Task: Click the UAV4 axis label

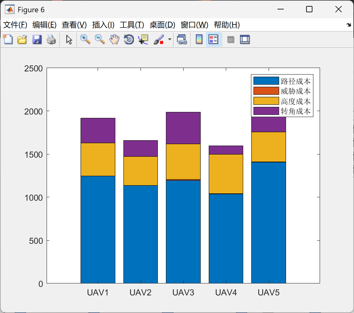Action: click(x=226, y=293)
